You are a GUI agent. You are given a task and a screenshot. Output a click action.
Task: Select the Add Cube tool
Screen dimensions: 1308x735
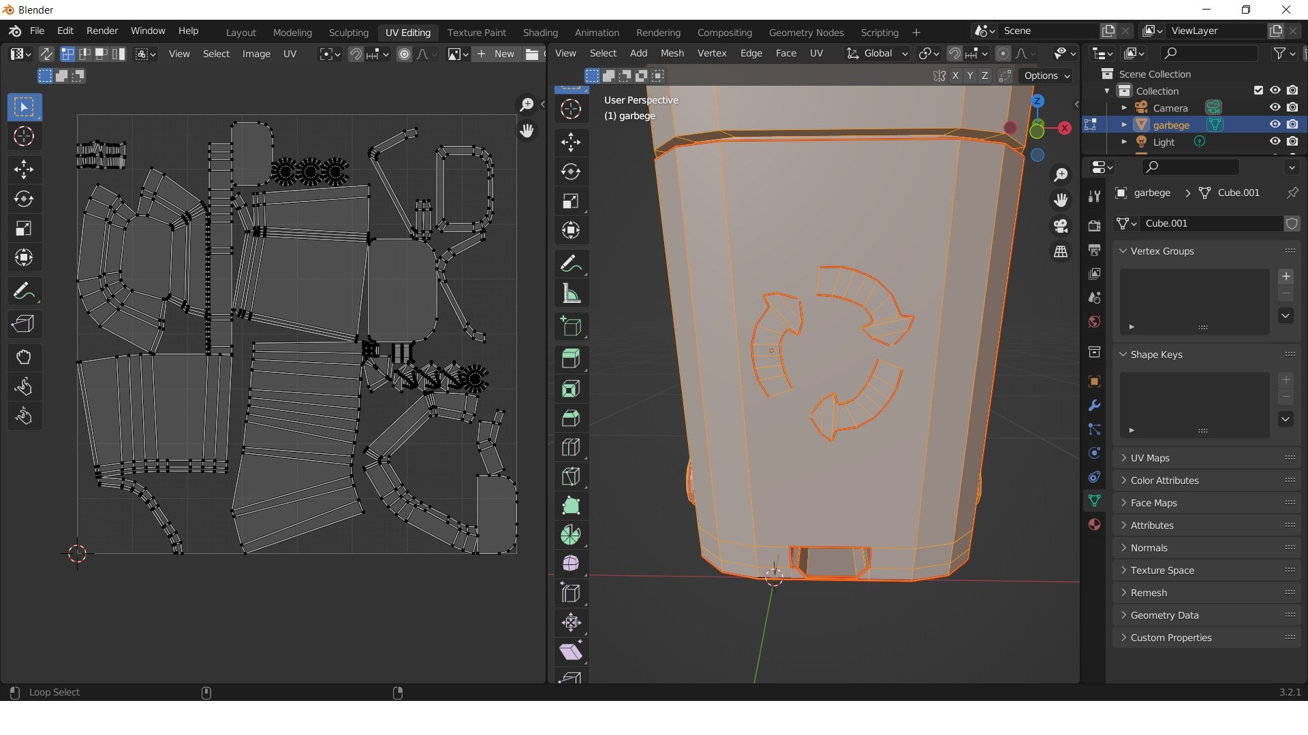571,326
